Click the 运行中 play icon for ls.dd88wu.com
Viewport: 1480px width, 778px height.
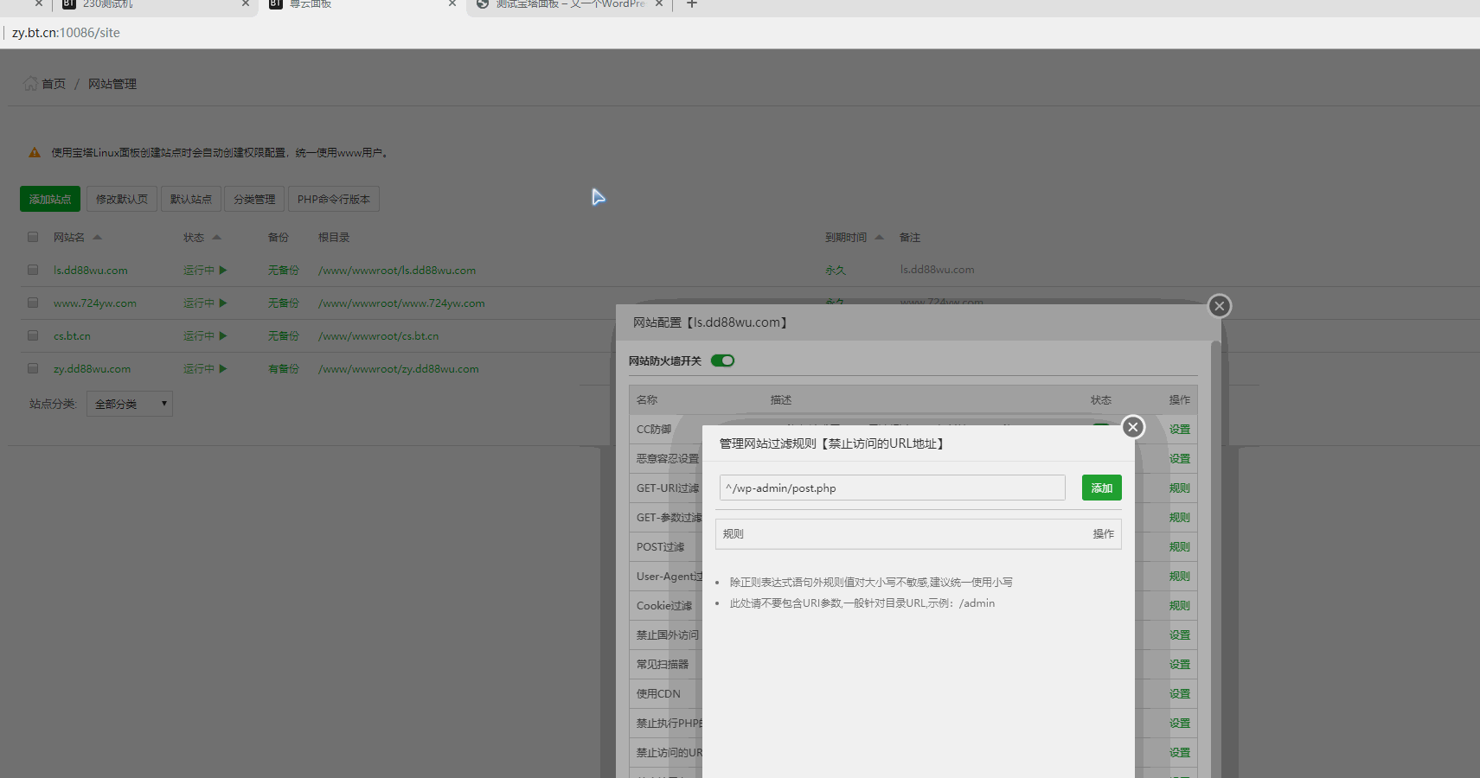pyautogui.click(x=223, y=271)
